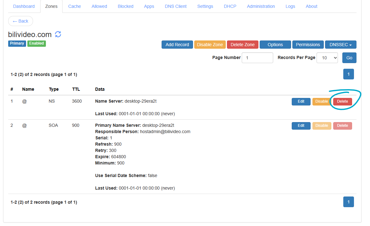Select the Zones tab
The width and height of the screenshot is (370, 226).
coord(51,6)
